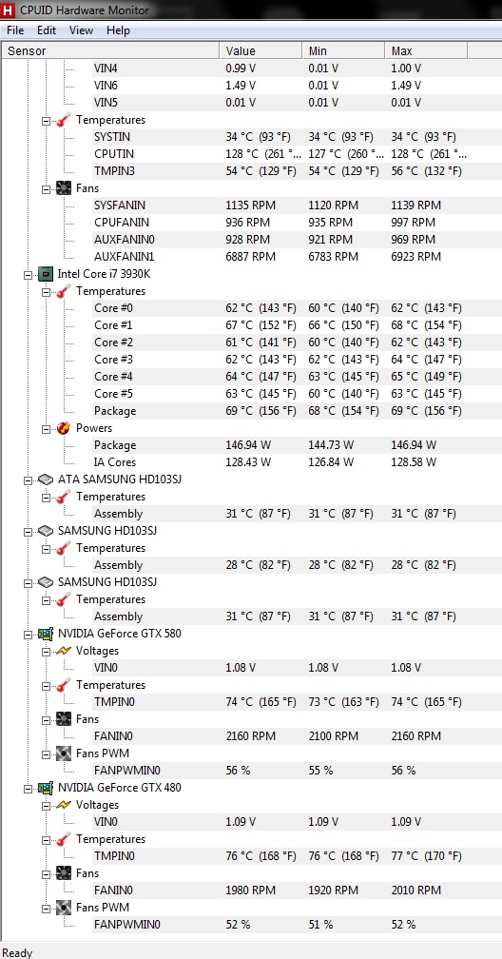
Task: Collapse the GTX 480 Temperatures group
Action: coord(46,840)
